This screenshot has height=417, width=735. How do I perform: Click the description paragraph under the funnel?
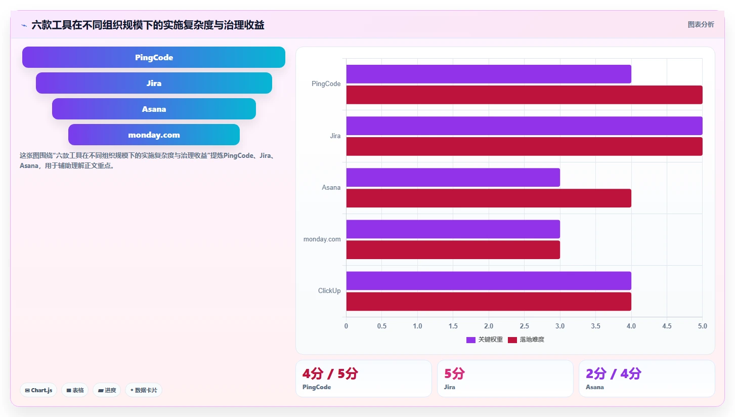148,160
